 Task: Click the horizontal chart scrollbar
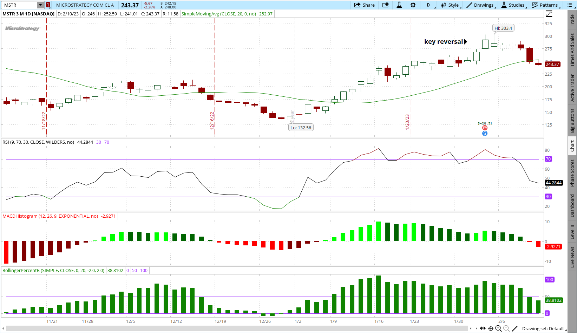click(237, 328)
